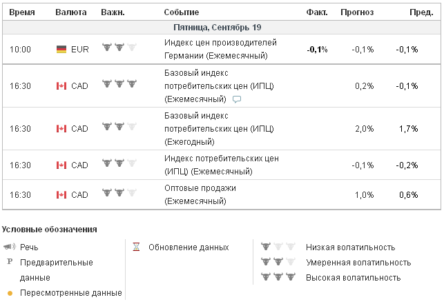Screen dimensions: 444x304
Task: Click the comment bubble icon after ИПЦ (Ежемесячный)
Action: 237,99
